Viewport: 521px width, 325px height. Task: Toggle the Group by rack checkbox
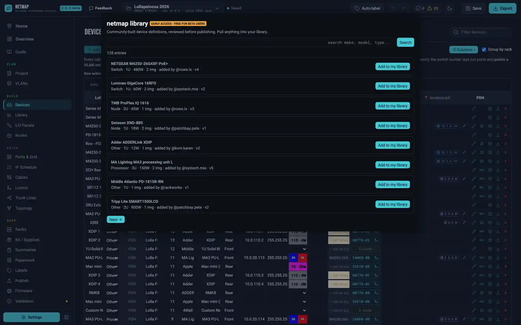[484, 49]
